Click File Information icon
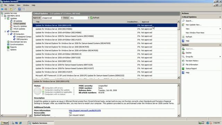This screenshot has height=125, width=222. click(183, 65)
